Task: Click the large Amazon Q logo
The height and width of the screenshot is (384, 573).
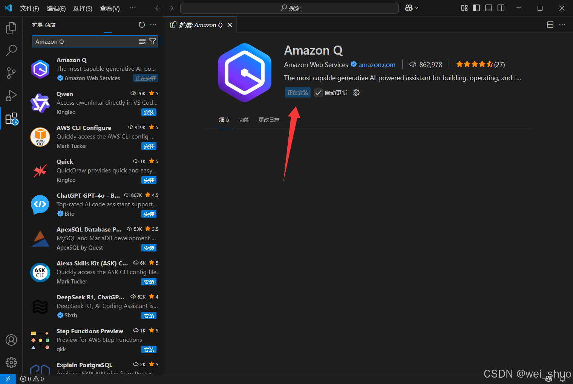Action: [245, 73]
